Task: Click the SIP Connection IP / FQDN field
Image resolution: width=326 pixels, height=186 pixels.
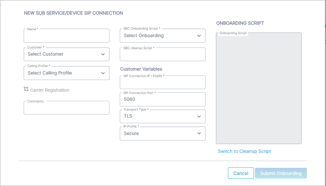Action: coord(163,82)
